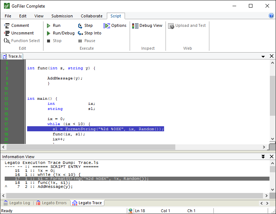The width and height of the screenshot is (276, 214).
Task: Click 'while (ix < 10) {' in editor
Action: (x=69, y=124)
